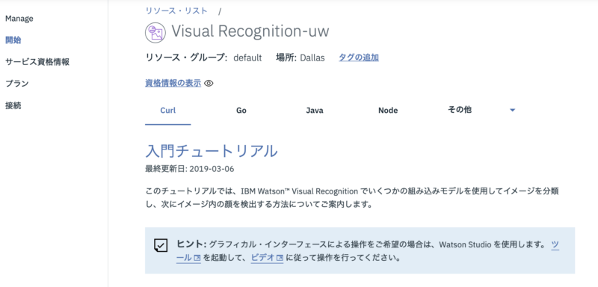Image resolution: width=598 pixels, height=287 pixels.
Task: Click the 最終更新日: 2019-03-06 text
Action: point(190,169)
